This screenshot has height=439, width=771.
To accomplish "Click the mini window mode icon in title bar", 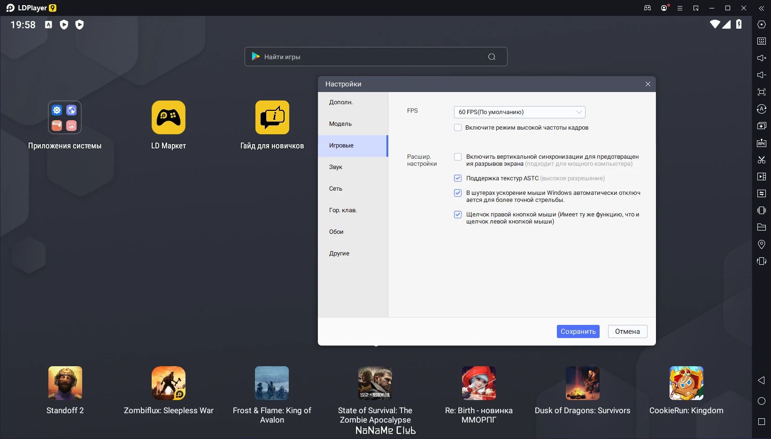I will click(x=696, y=8).
